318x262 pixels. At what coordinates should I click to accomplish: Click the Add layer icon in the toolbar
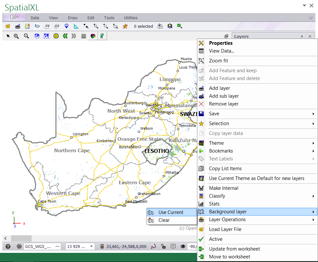point(18,26)
